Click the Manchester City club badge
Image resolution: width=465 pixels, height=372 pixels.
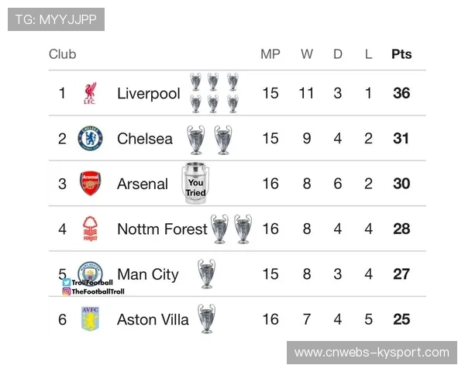[x=91, y=272]
